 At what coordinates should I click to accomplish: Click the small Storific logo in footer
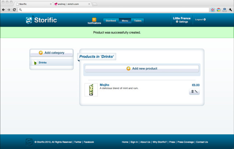[x=29, y=142]
